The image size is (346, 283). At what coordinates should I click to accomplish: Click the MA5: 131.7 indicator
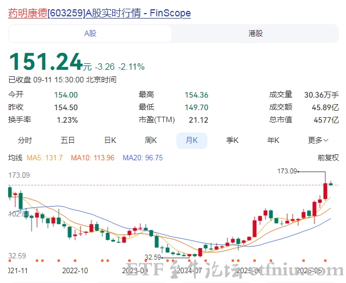pyautogui.click(x=45, y=158)
